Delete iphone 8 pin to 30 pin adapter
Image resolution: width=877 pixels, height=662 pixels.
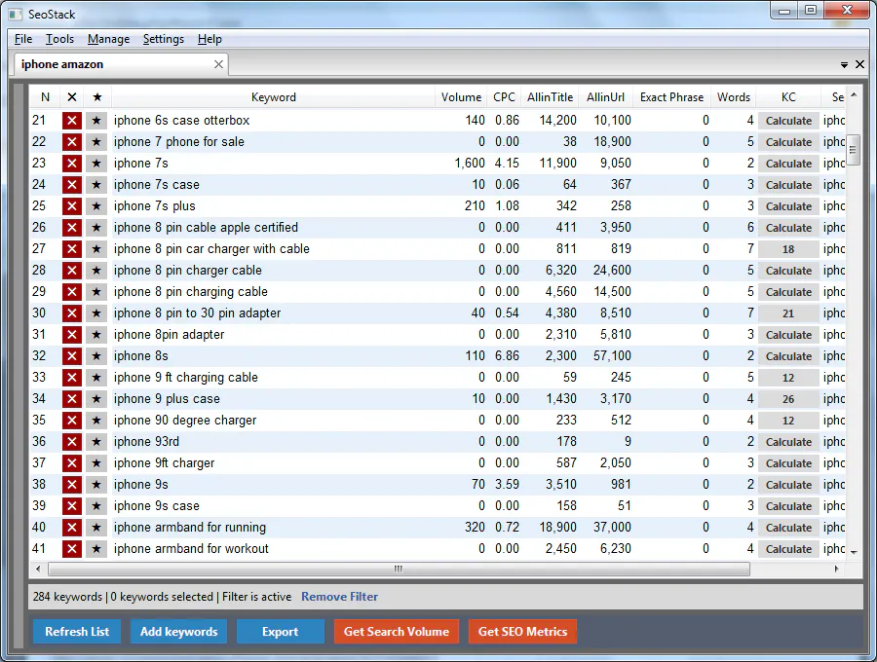tap(71, 313)
